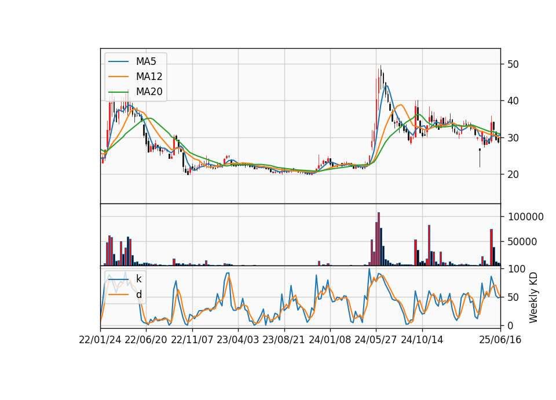Click the 22/01/24 date label

[100, 340]
